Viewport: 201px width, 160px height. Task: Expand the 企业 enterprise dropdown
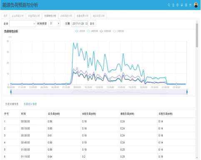(x=22, y=24)
